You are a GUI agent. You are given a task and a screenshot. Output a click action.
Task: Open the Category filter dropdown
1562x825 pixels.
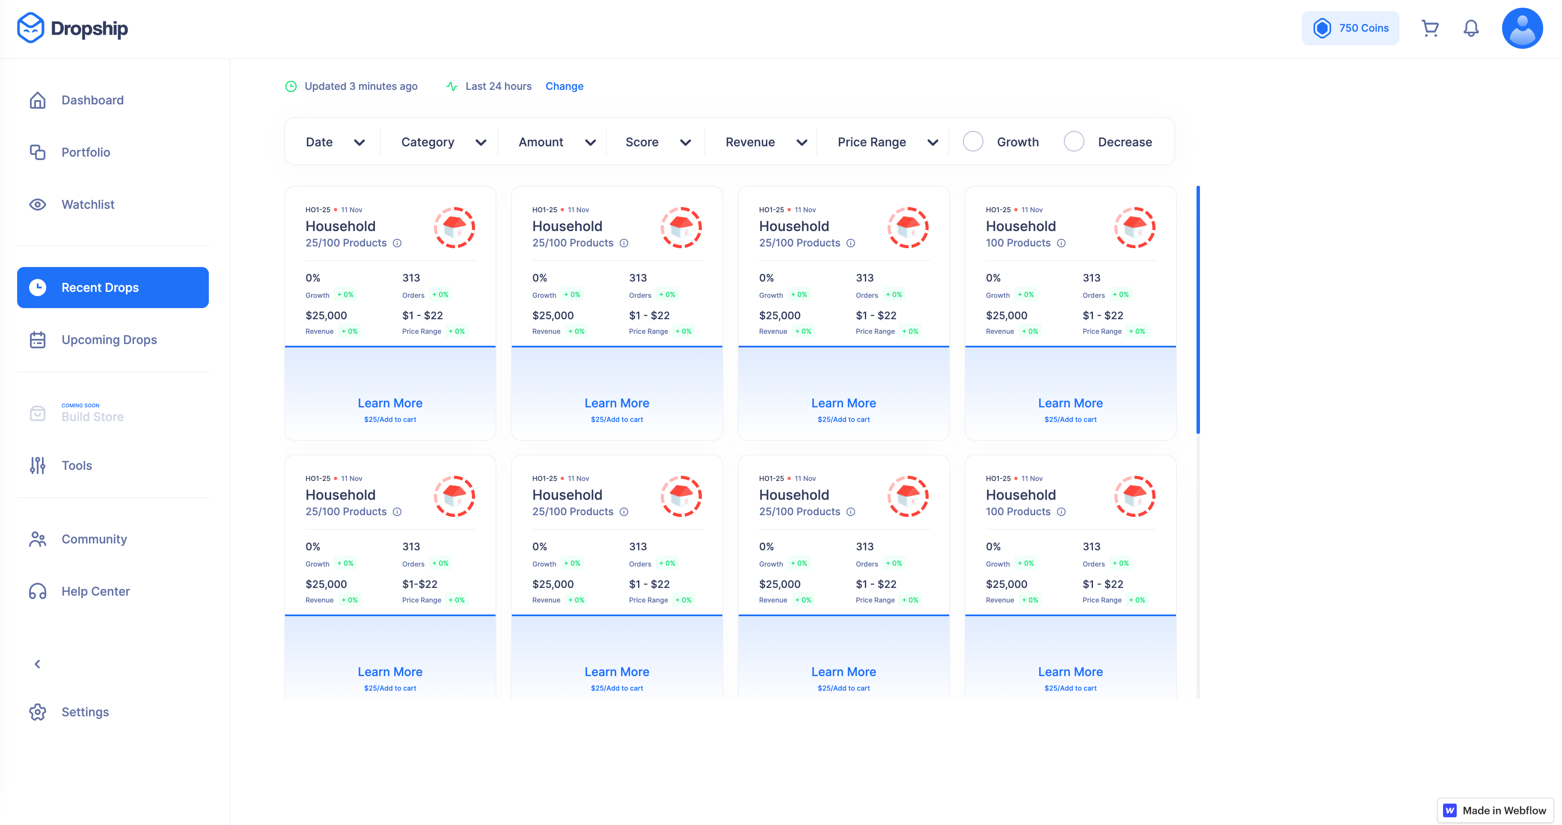point(443,142)
